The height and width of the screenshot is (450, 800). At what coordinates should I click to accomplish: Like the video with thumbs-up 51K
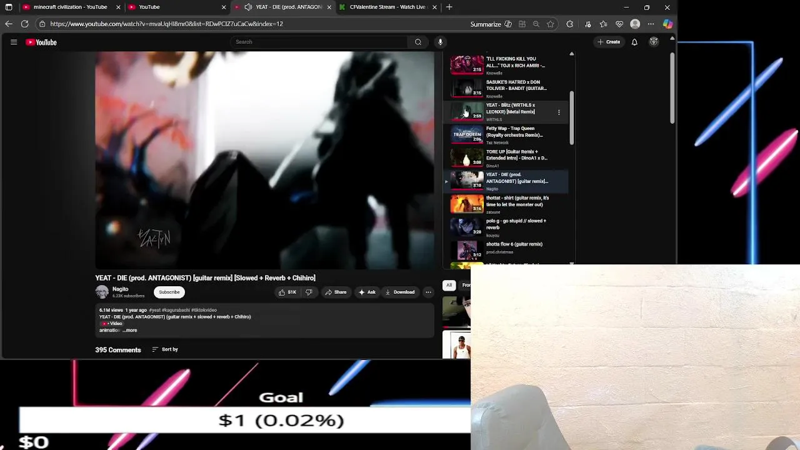tap(287, 292)
